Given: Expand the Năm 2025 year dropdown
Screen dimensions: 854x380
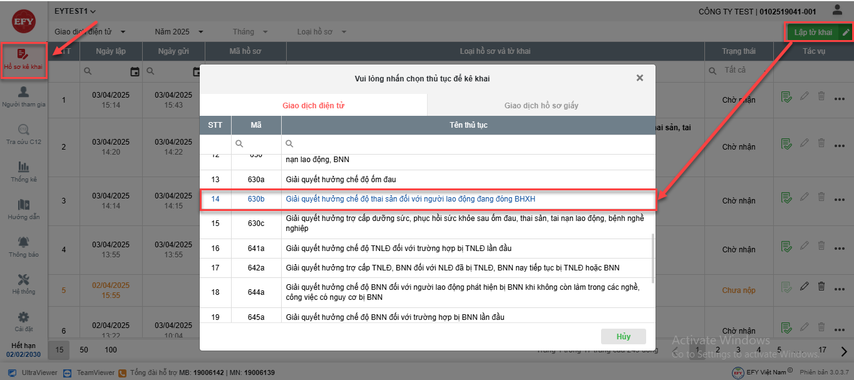Looking at the screenshot, I should (179, 32).
